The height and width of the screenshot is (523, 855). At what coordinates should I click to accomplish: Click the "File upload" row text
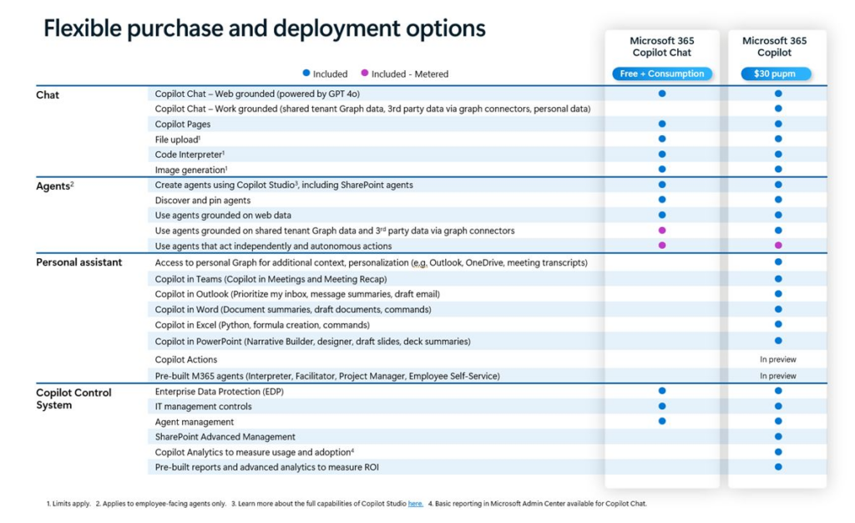point(178,140)
